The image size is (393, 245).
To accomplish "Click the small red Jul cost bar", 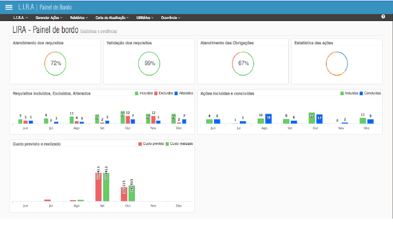I will click(x=47, y=200).
